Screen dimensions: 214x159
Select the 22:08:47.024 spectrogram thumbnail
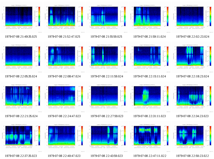coord(64,58)
